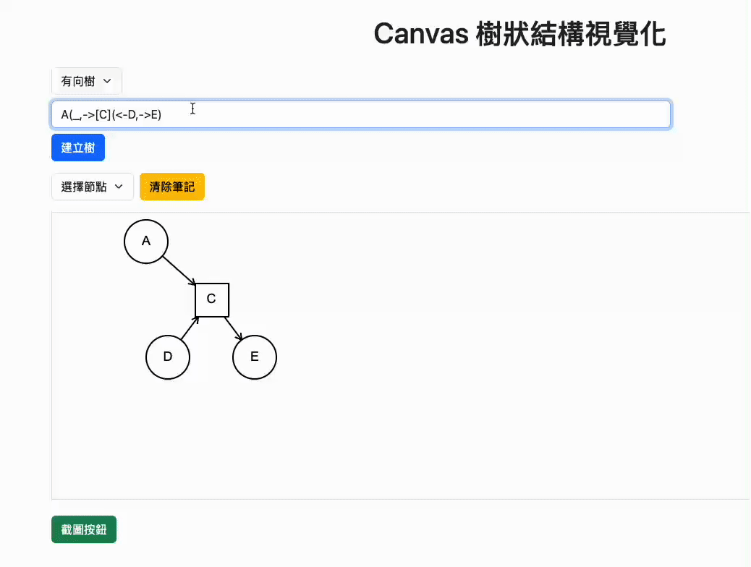Click the Canvas 樹狀結構視覺化 page heading

(x=519, y=34)
